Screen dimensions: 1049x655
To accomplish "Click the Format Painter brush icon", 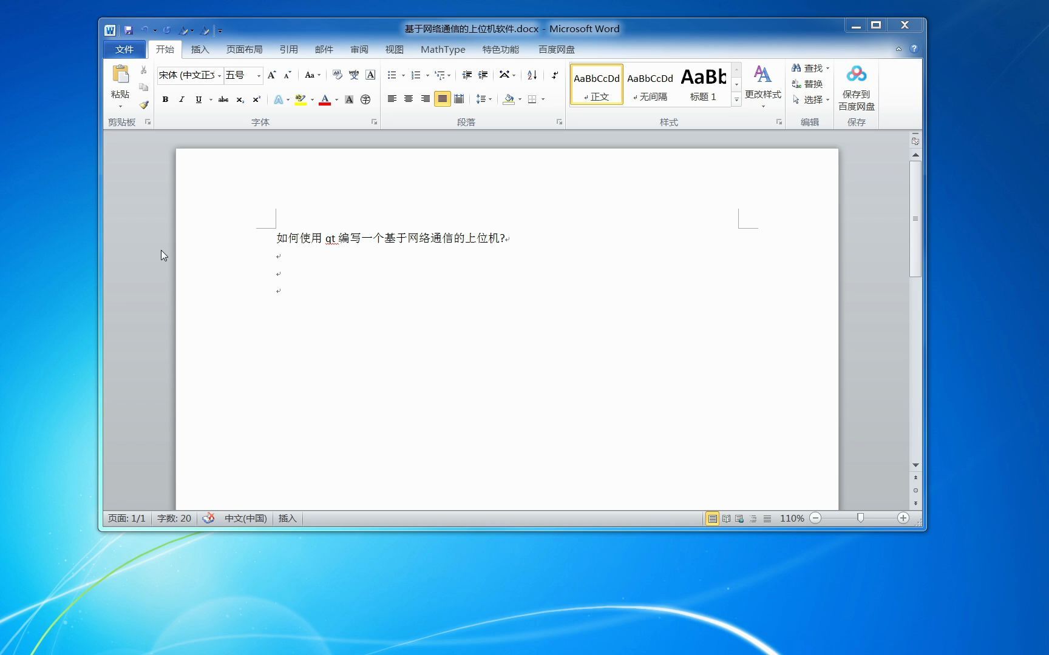I will [144, 105].
